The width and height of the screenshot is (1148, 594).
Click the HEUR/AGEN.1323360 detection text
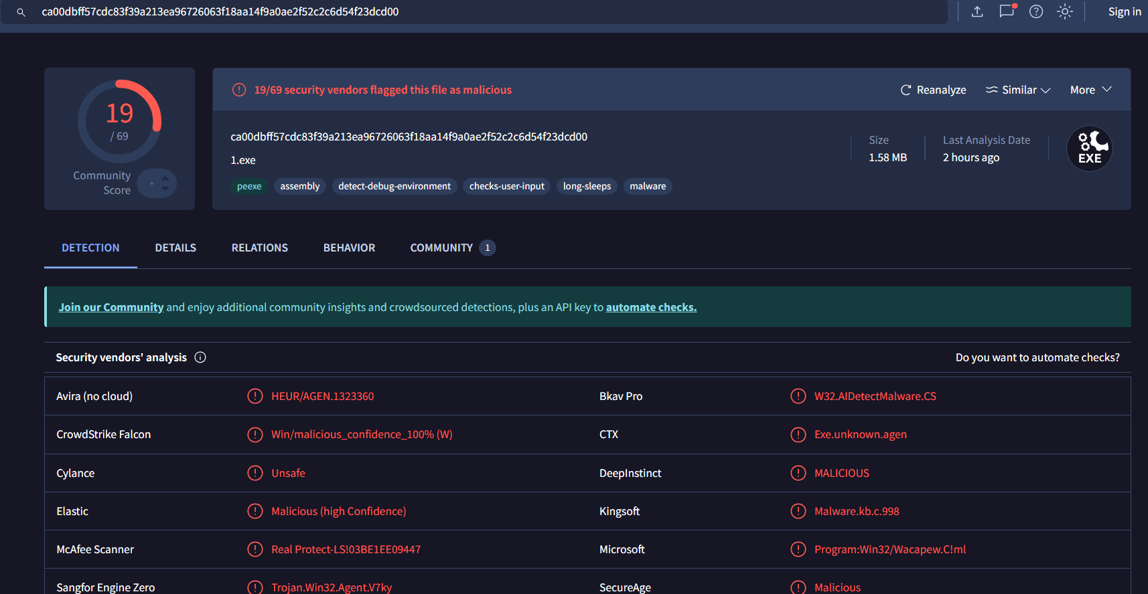323,396
